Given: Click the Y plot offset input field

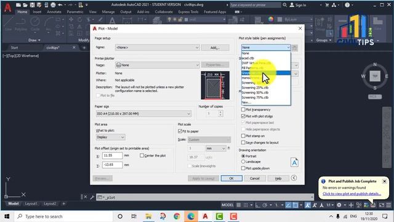Looking at the screenshot, I should (x=112, y=165).
